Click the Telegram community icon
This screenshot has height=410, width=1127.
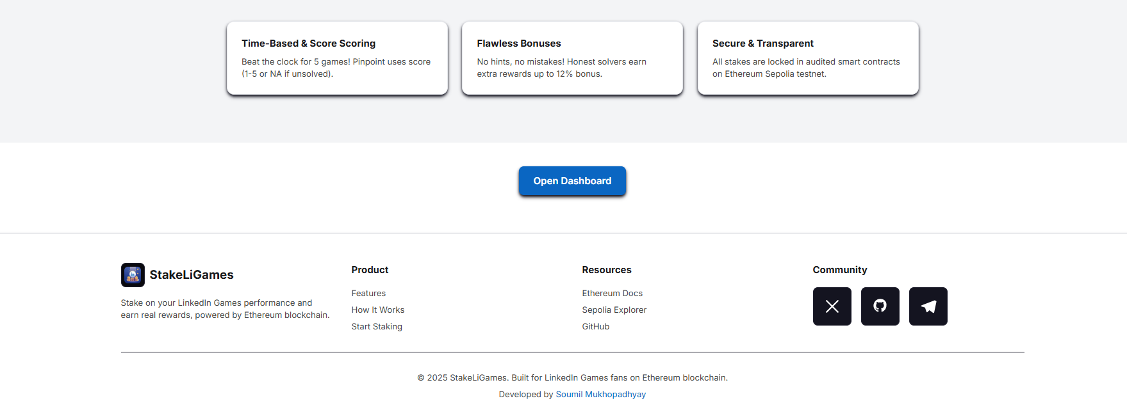[928, 306]
